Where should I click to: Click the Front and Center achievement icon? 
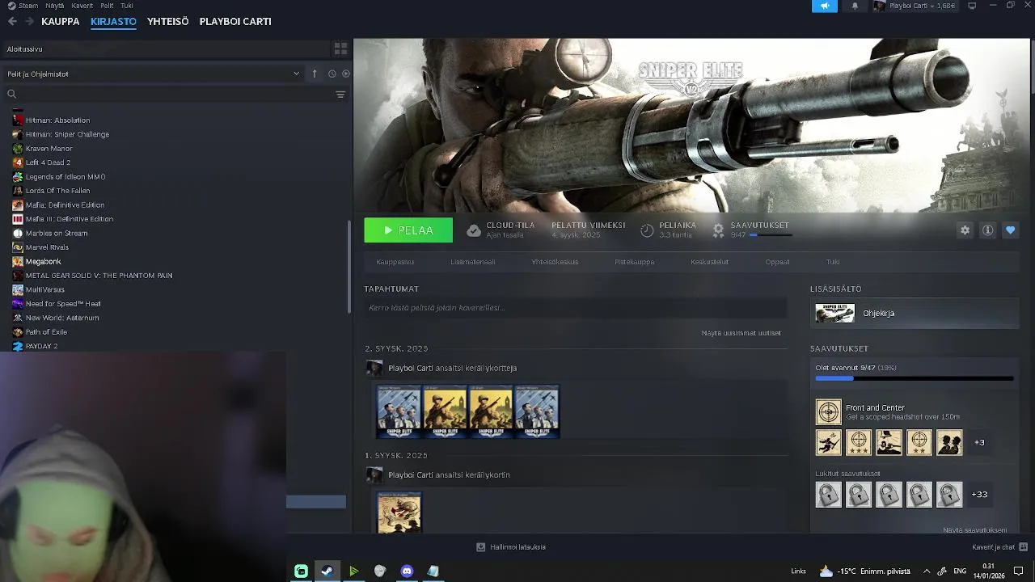click(828, 412)
